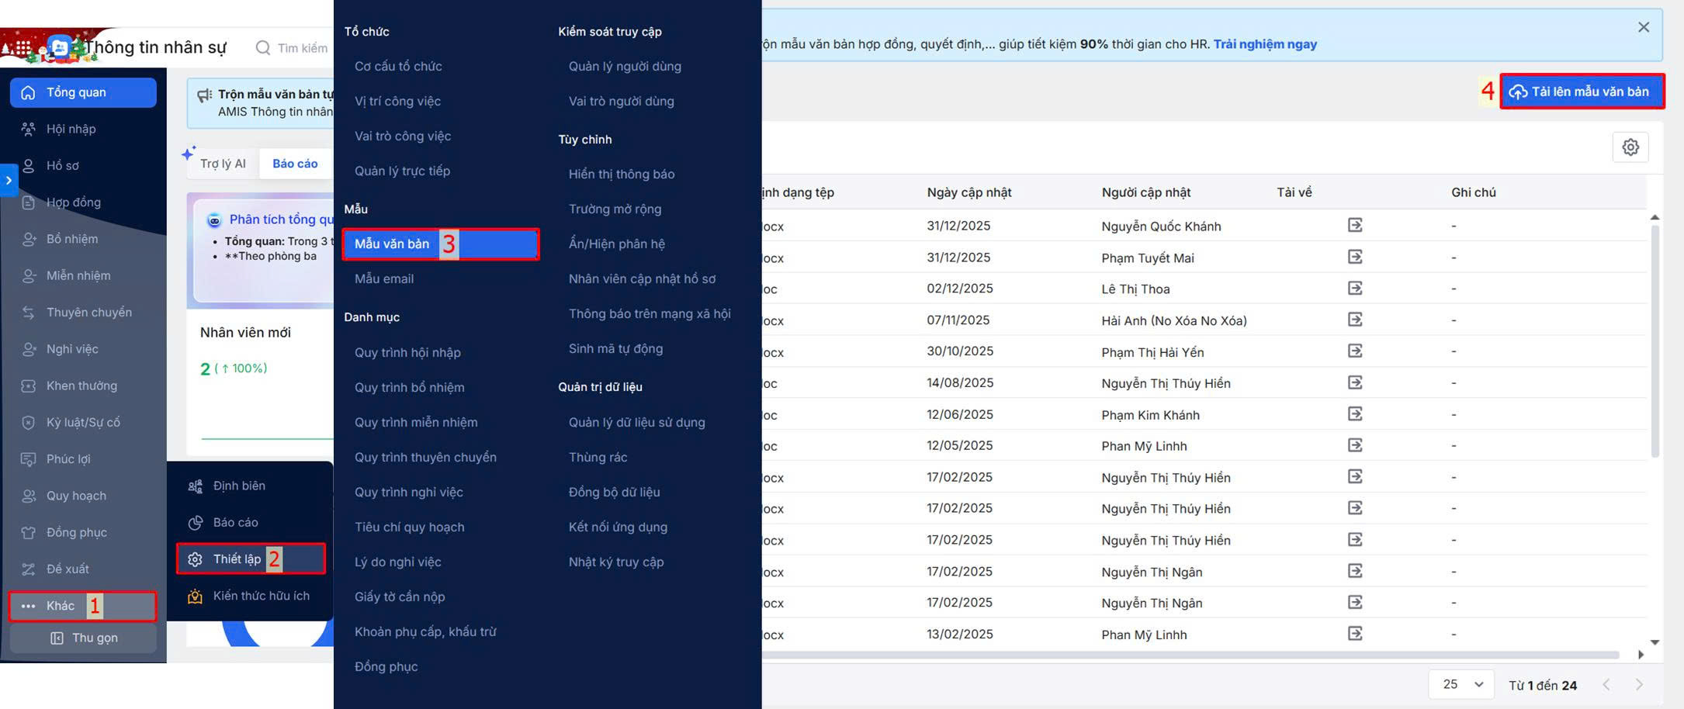Go to next page of results

click(x=1639, y=684)
